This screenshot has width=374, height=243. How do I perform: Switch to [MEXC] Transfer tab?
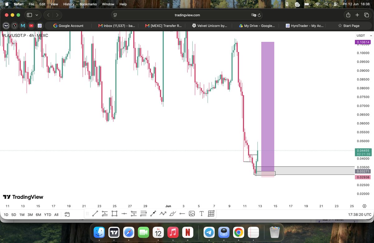click(163, 26)
